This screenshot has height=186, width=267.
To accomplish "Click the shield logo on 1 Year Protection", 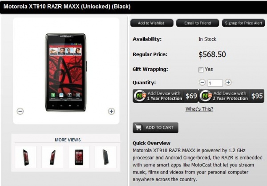I will (x=140, y=96).
